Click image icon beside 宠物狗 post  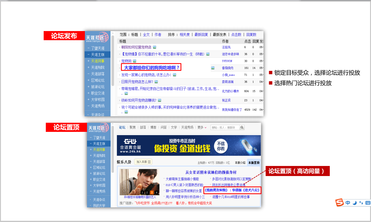click(x=135, y=61)
